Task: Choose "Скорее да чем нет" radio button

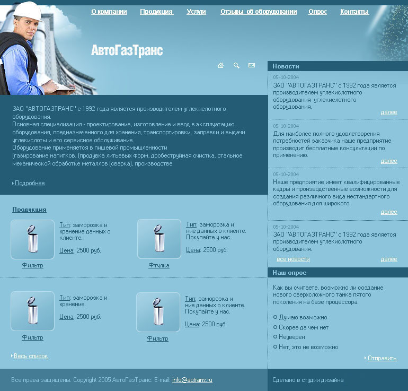Action: [276, 327]
